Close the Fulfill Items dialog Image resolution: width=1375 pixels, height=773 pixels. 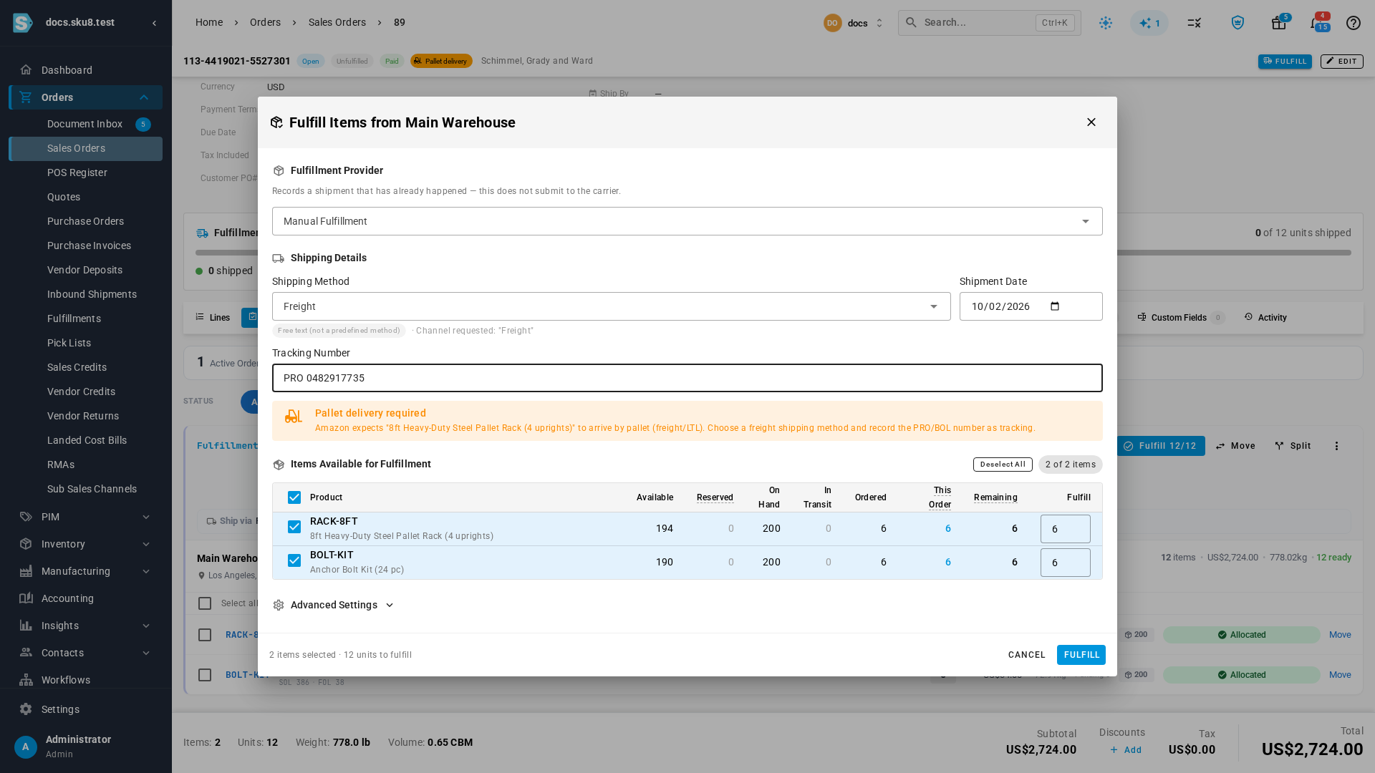(1091, 122)
